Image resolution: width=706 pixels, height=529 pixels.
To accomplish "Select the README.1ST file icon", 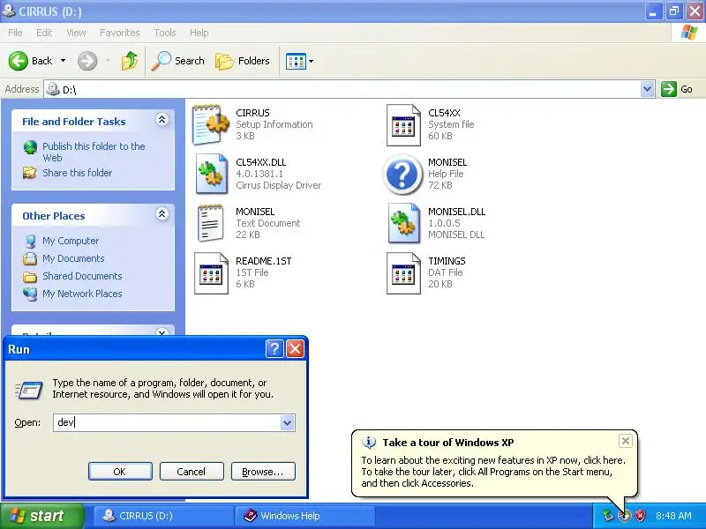I will pos(211,273).
